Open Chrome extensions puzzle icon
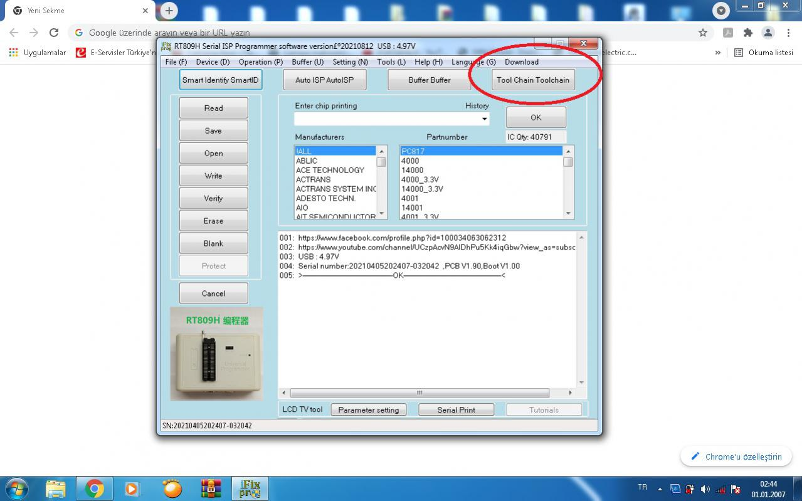Screen dimensions: 802x501 click(747, 33)
